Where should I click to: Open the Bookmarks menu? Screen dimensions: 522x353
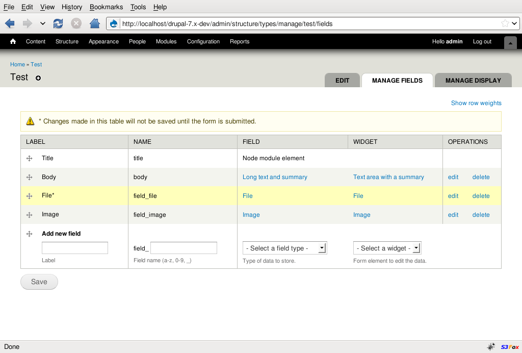click(106, 7)
